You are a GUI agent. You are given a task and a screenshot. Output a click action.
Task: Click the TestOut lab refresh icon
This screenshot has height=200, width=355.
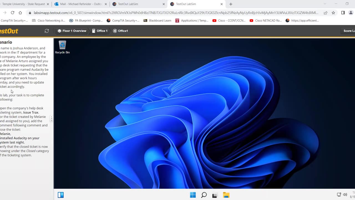(47, 31)
